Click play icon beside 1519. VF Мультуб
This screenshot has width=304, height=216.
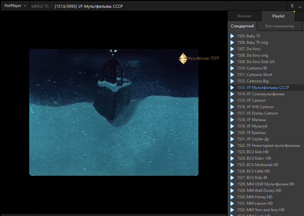(232, 126)
